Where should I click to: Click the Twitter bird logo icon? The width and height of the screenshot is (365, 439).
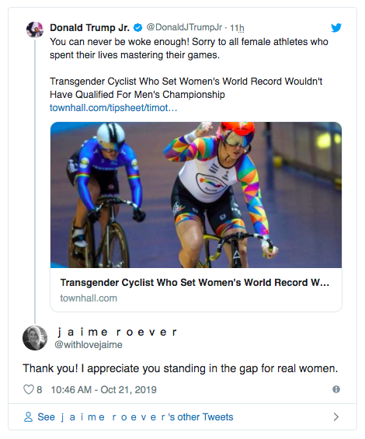pos(336,28)
